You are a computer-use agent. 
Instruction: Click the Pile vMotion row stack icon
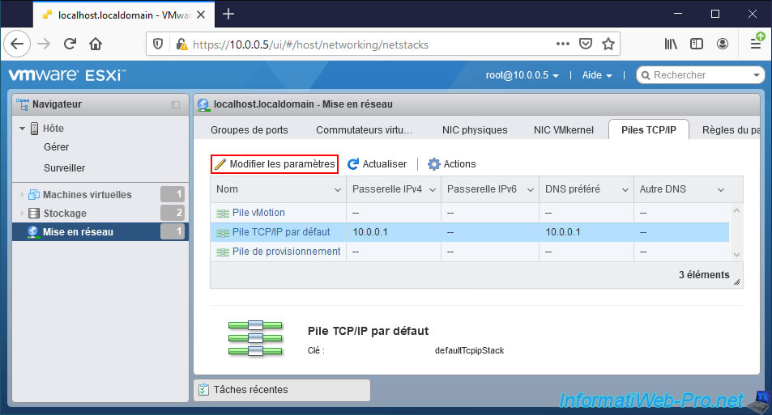(x=223, y=214)
